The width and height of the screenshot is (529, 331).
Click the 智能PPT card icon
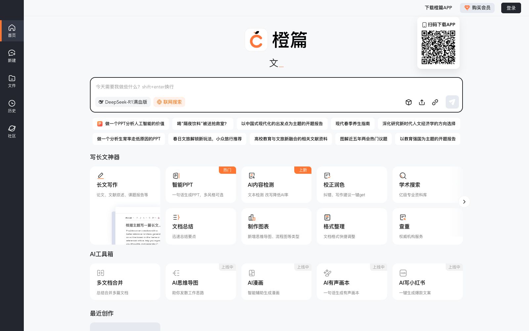click(x=176, y=176)
